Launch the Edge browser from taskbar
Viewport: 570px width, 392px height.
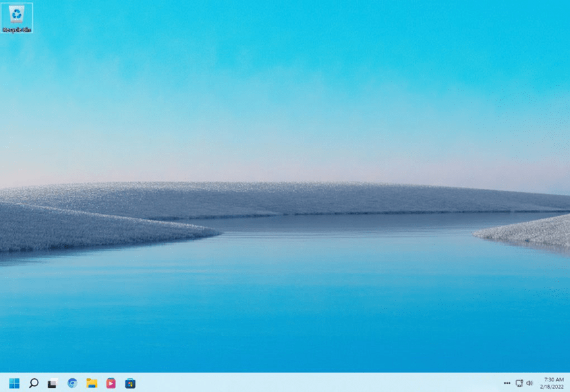tap(72, 383)
